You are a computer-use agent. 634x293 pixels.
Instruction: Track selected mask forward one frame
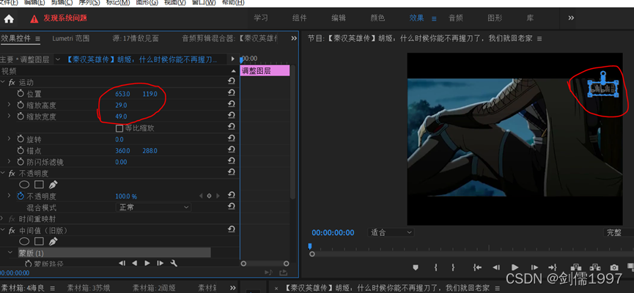[x=161, y=263]
